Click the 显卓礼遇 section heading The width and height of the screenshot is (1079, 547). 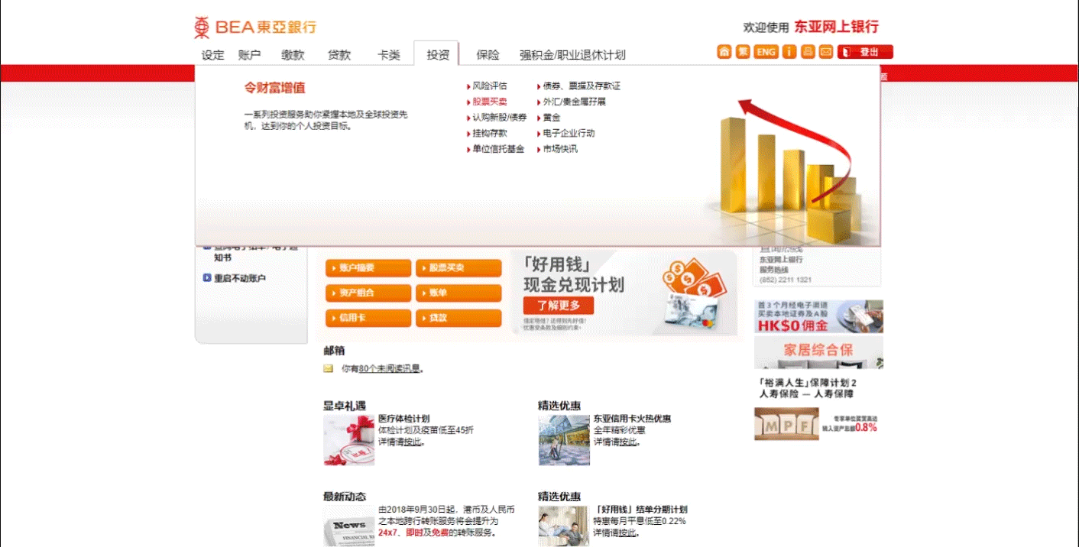(345, 406)
